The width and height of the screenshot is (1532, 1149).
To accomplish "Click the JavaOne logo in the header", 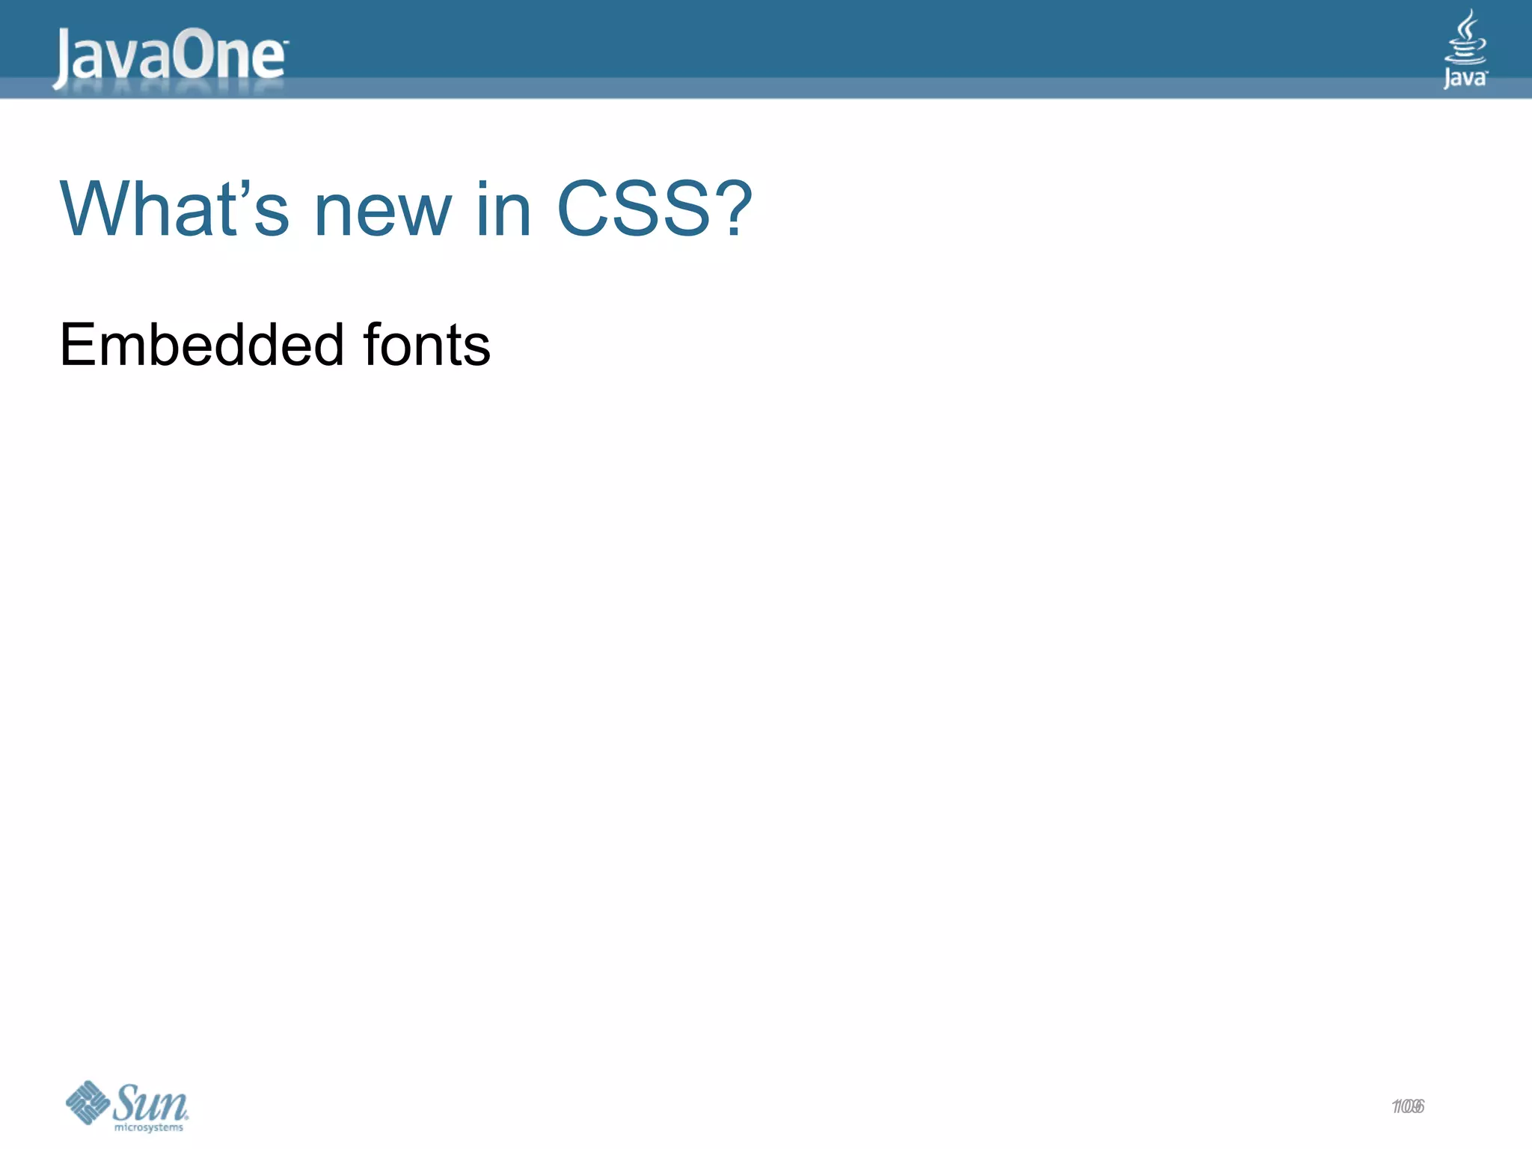I will [x=170, y=58].
